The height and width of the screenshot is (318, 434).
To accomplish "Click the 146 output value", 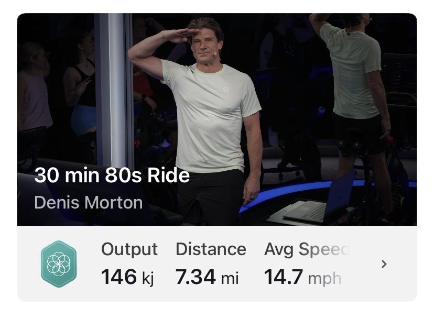I will click(x=119, y=277).
